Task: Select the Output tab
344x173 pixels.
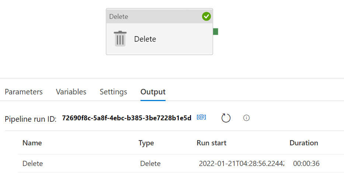Action: pos(153,92)
